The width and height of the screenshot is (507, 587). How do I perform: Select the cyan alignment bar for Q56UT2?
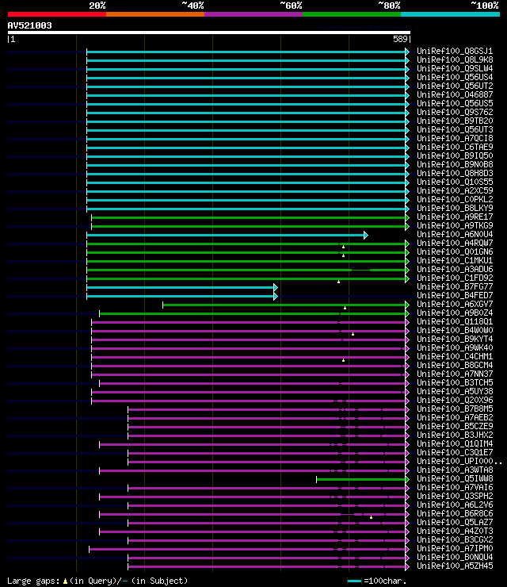pyautogui.click(x=248, y=86)
